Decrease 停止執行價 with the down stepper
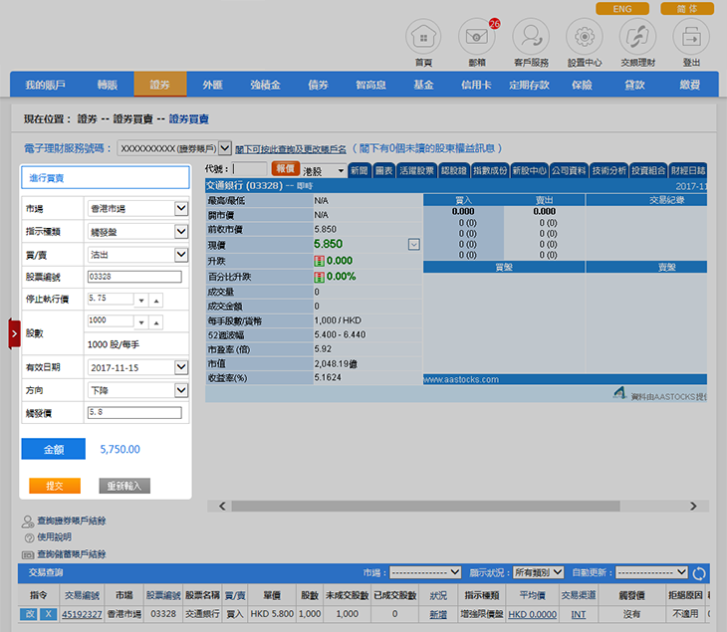The height and width of the screenshot is (632, 727). tap(141, 300)
